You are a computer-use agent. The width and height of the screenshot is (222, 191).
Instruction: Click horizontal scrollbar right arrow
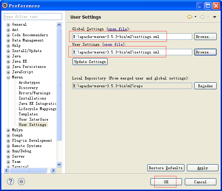click(x=53, y=170)
